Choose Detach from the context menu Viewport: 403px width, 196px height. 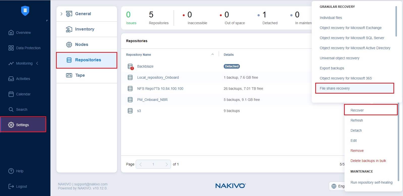356,130
